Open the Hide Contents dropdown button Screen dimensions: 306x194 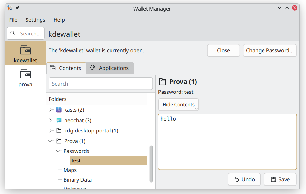(x=178, y=105)
